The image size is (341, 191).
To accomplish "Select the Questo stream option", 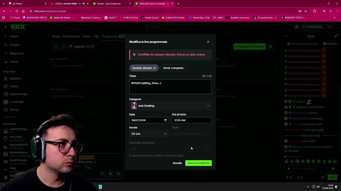I will 144,68.
